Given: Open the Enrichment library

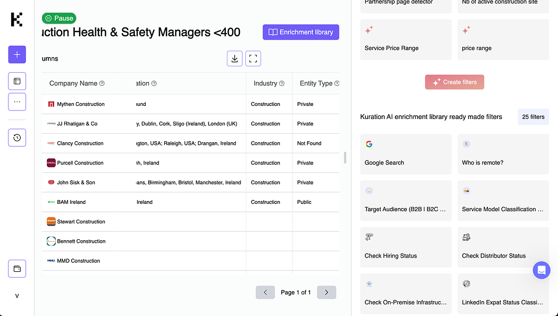Looking at the screenshot, I should click(301, 32).
